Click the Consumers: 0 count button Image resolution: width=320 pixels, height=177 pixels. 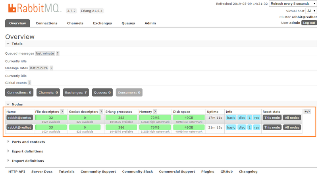coord(129,93)
